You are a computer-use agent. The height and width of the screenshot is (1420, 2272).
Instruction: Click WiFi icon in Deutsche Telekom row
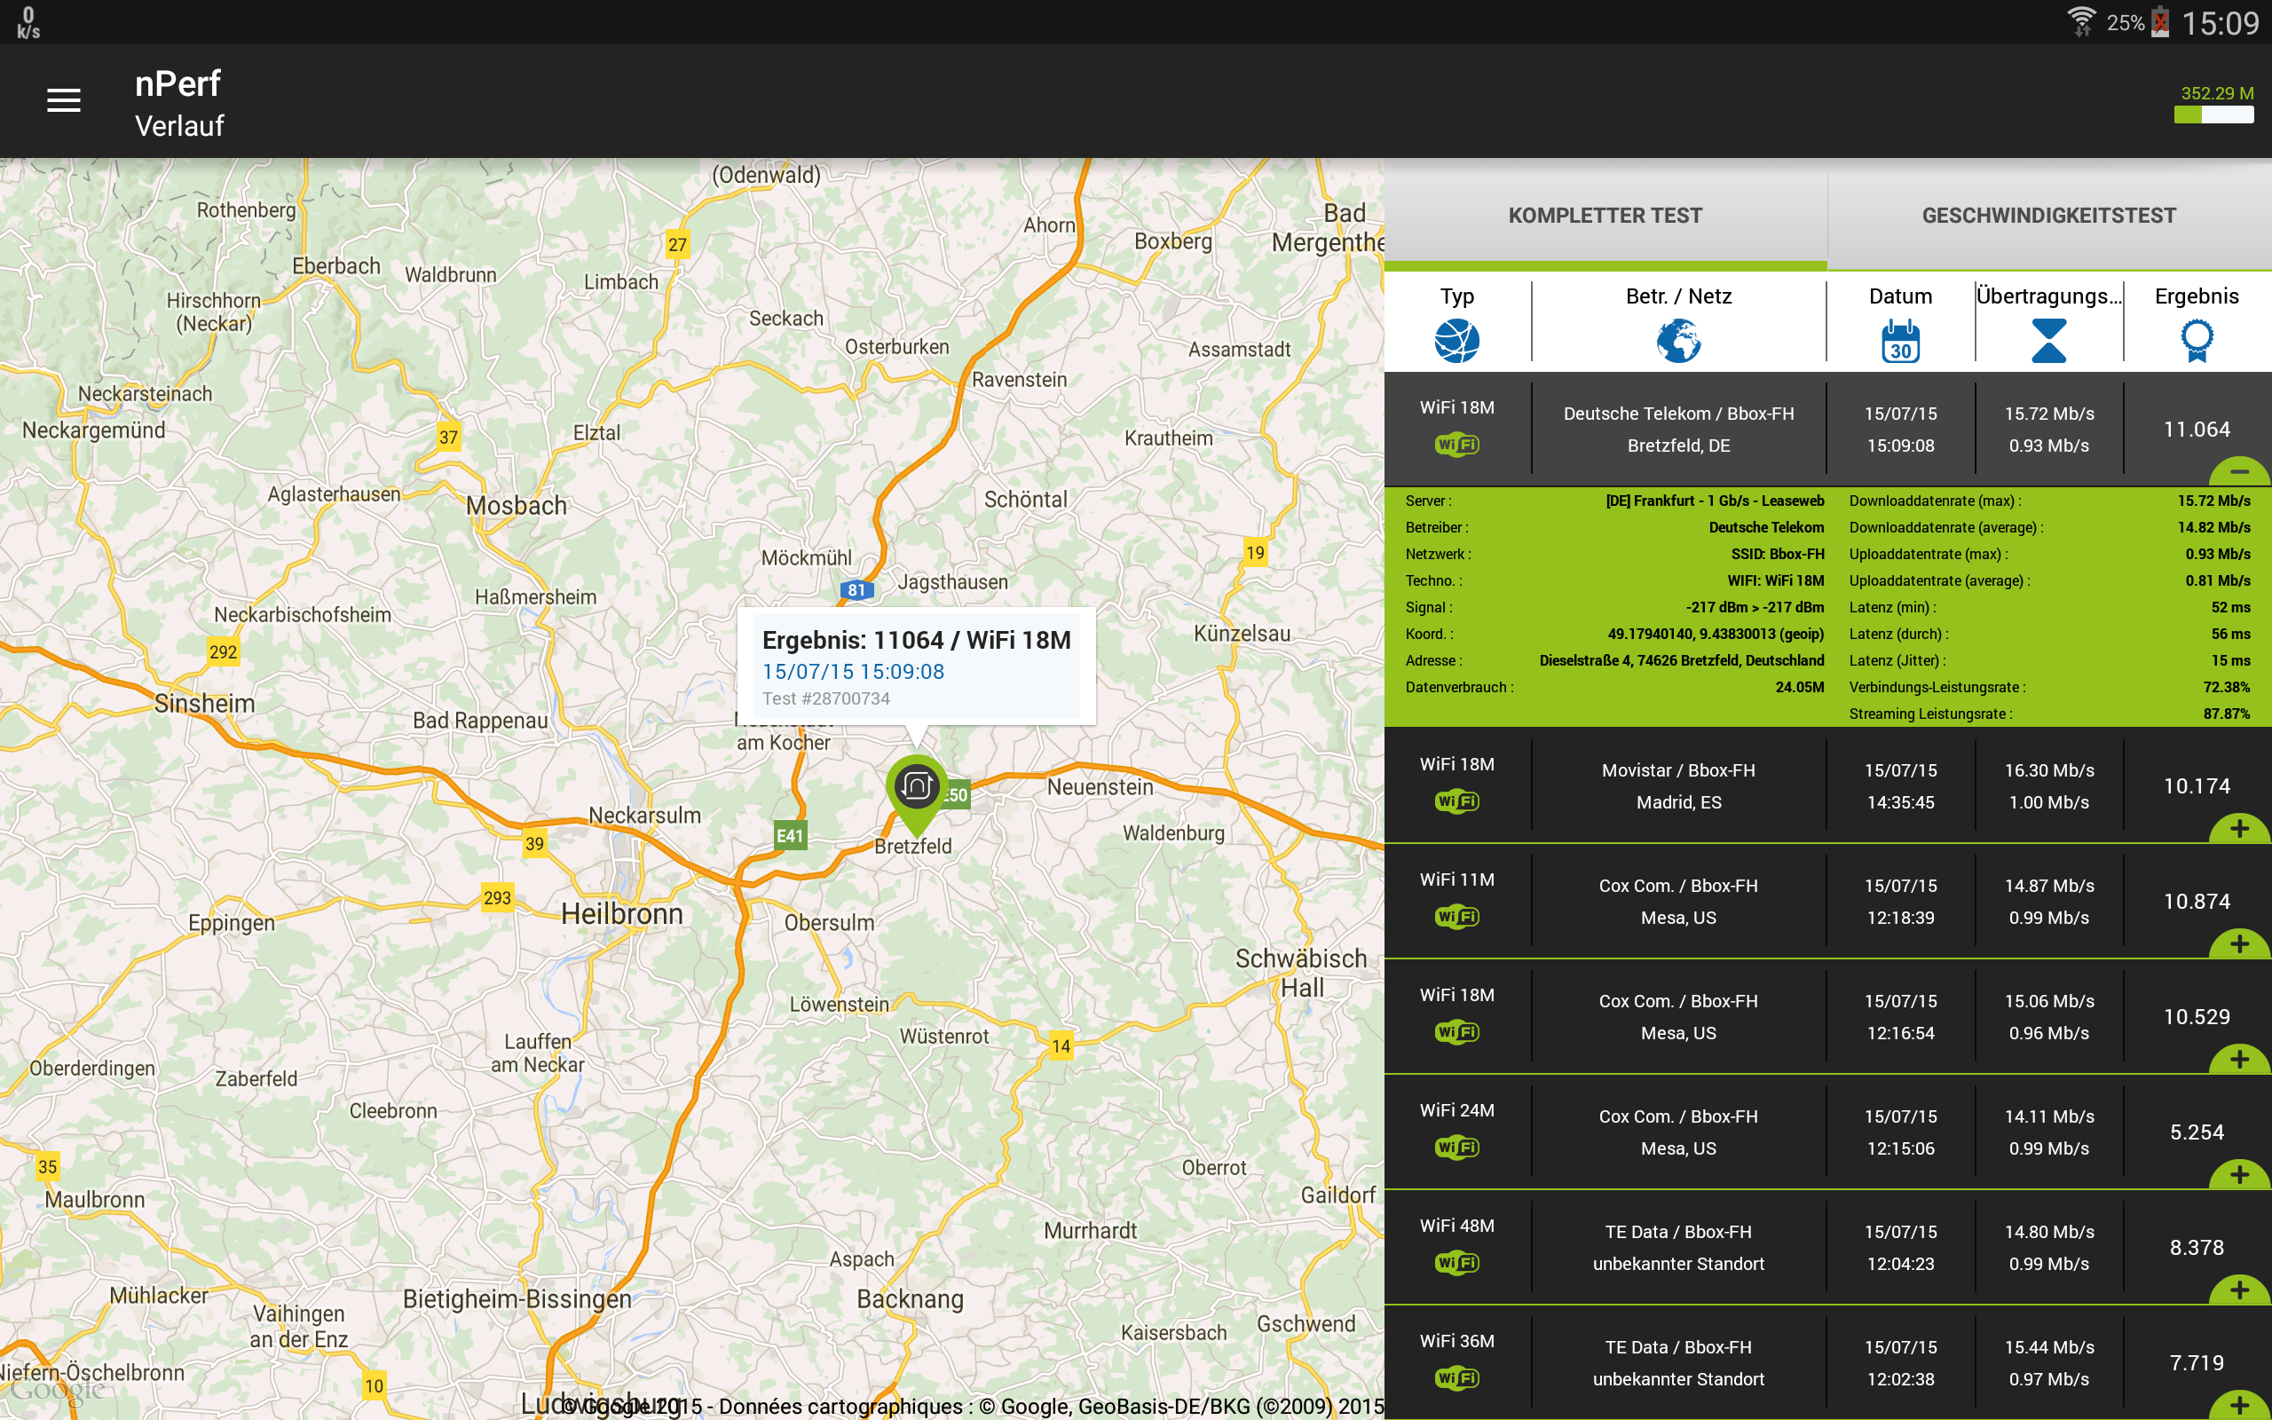coord(1457,445)
